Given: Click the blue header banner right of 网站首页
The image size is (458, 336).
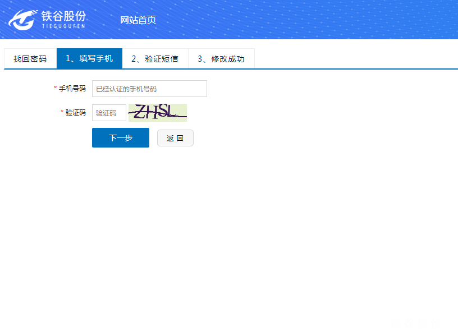Looking at the screenshot, I should (309, 20).
